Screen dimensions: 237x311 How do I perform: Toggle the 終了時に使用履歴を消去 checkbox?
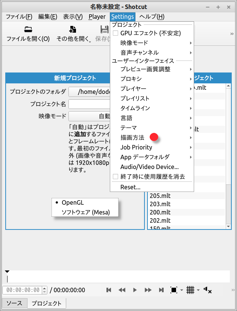tap(116, 177)
